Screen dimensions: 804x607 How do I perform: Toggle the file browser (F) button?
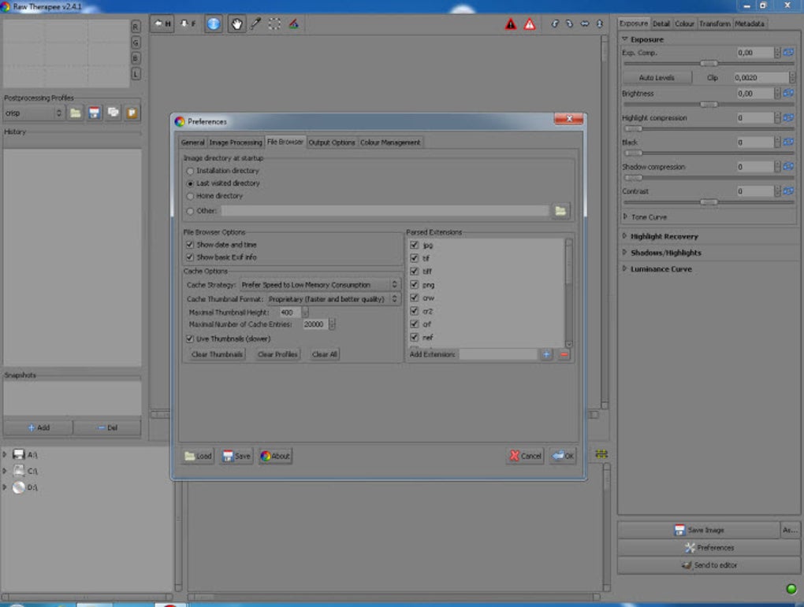[x=187, y=24]
